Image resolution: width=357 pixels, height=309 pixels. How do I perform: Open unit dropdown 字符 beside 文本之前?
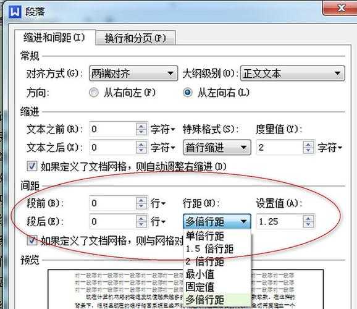pos(163,129)
